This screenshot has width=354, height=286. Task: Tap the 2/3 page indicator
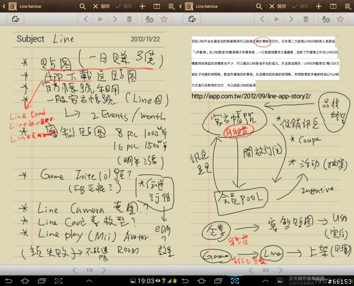(265, 270)
